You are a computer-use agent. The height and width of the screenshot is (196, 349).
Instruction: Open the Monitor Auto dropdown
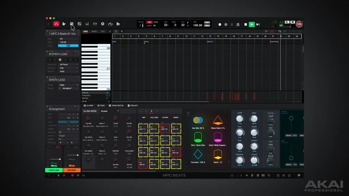[x=69, y=71]
